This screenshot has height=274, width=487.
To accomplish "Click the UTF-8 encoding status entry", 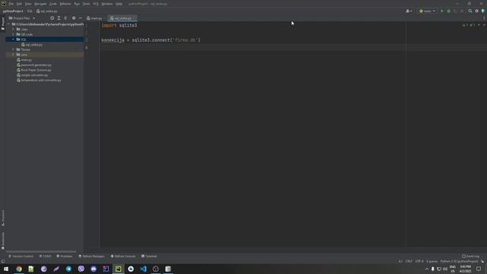I will pyautogui.click(x=419, y=261).
